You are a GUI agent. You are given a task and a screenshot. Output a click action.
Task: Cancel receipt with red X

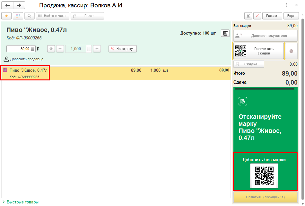coord(257,16)
